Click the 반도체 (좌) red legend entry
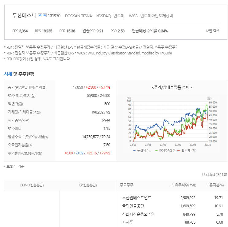Viewport: 228px width, 227px height. coord(187,150)
